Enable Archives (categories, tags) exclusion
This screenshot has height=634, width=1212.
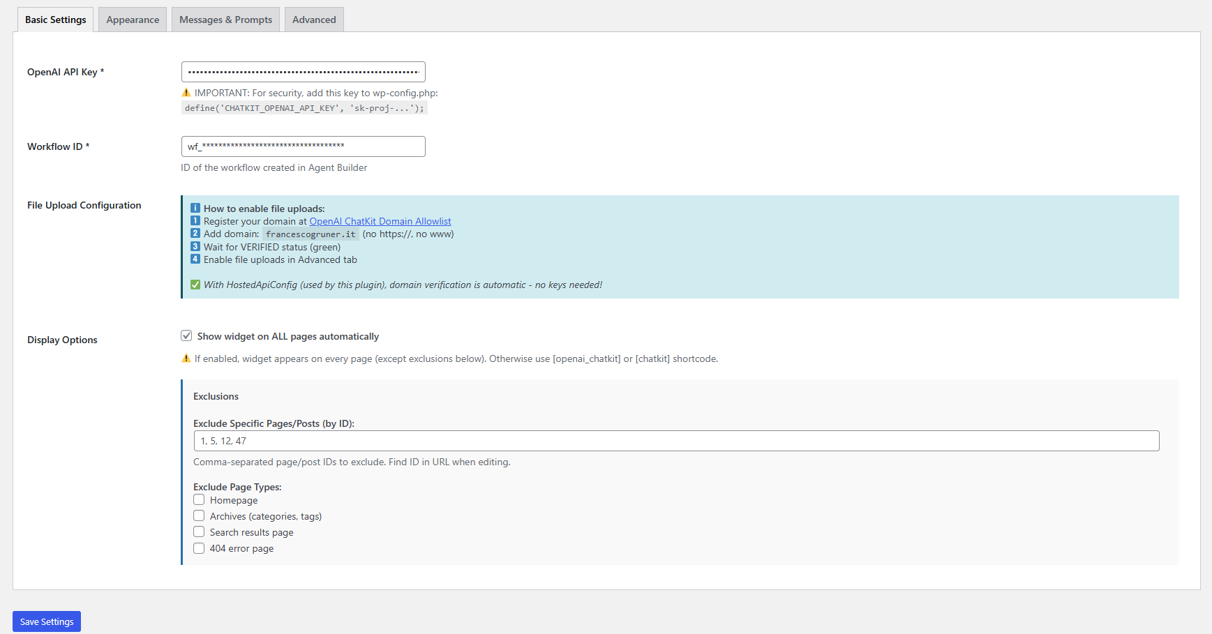199,515
